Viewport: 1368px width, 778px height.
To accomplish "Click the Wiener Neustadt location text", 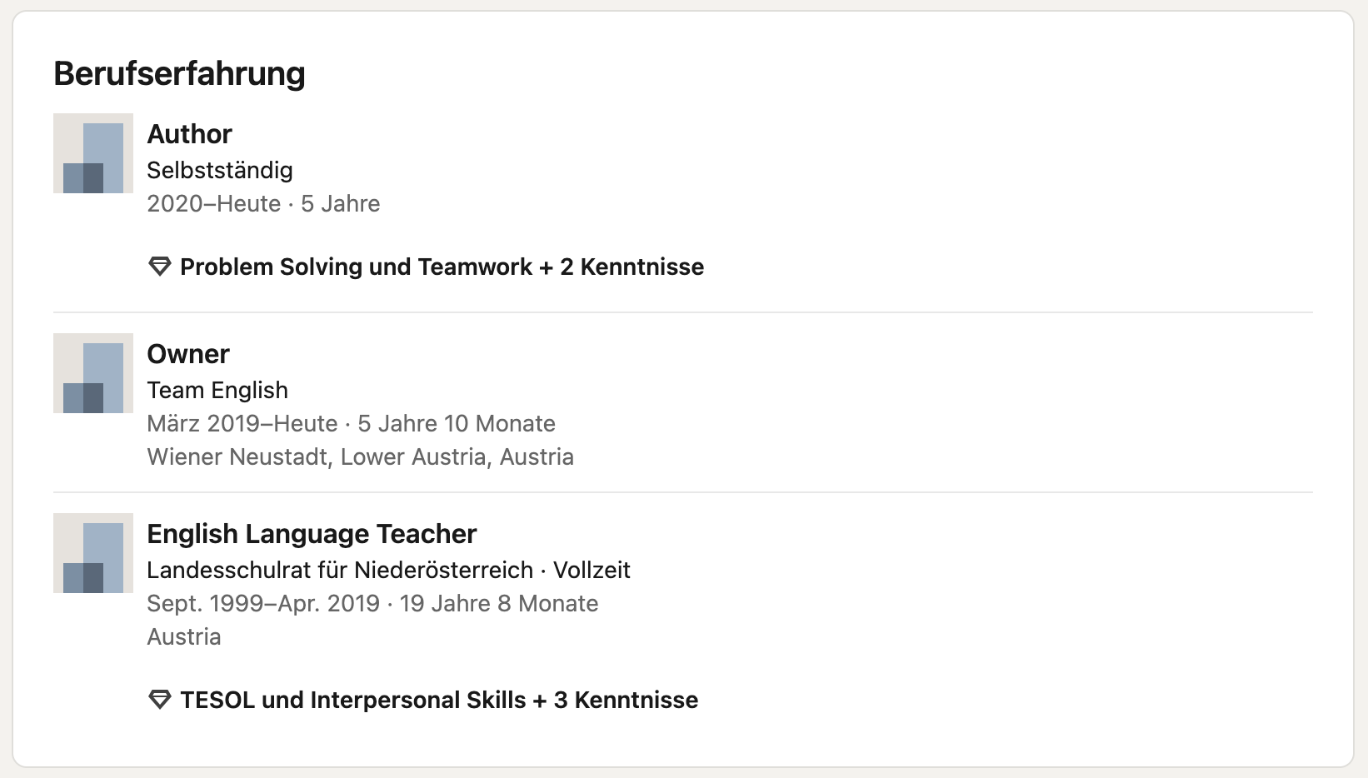I will tap(360, 456).
